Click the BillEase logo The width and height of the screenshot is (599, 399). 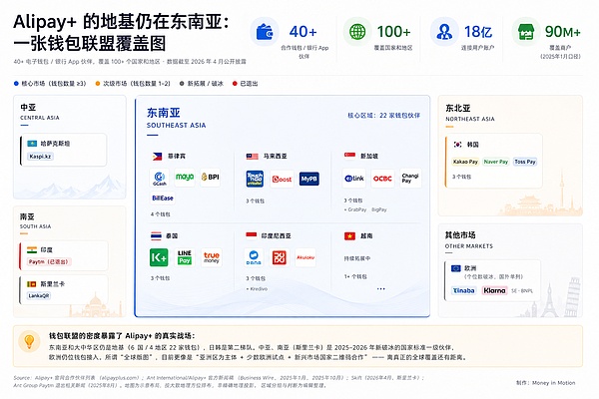tap(163, 199)
